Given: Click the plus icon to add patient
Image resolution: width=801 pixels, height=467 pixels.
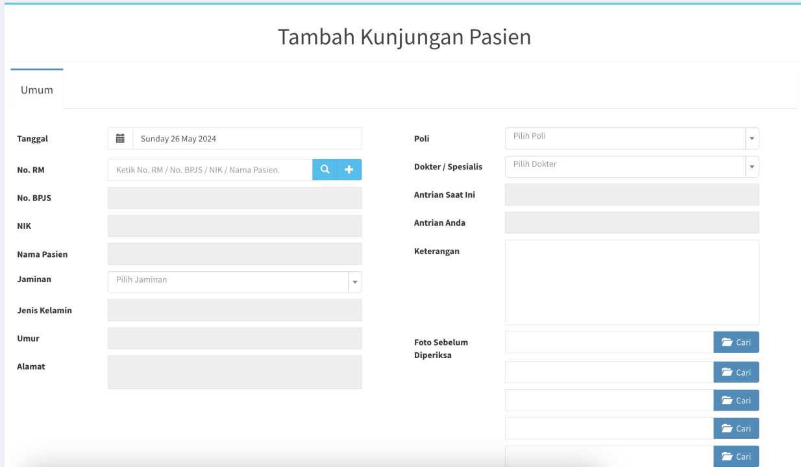Looking at the screenshot, I should [349, 170].
